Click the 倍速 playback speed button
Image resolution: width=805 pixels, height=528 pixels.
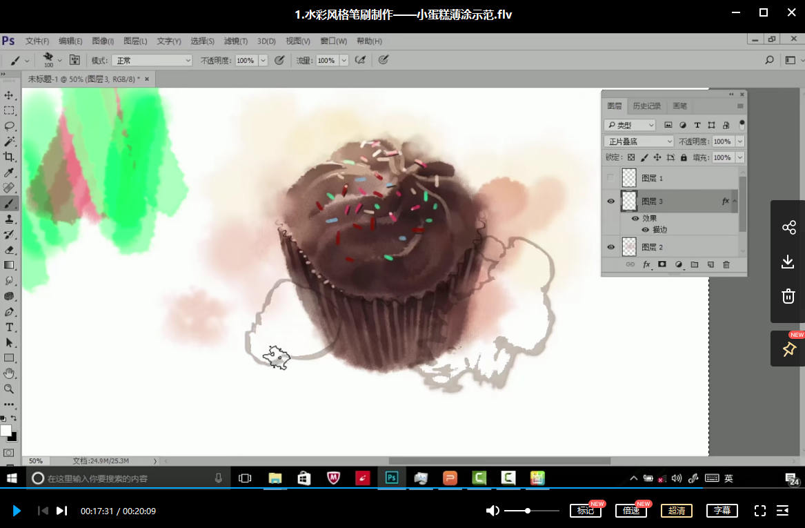click(630, 511)
